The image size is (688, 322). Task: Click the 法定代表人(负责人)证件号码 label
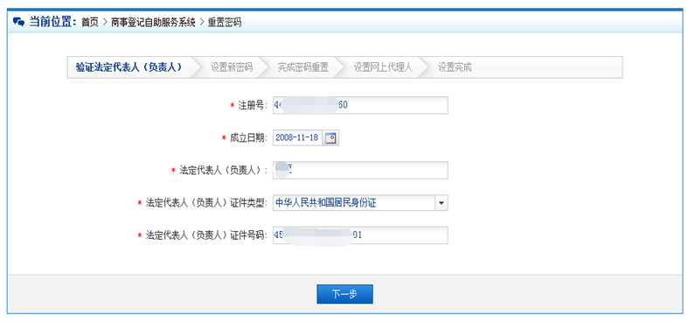coord(206,235)
